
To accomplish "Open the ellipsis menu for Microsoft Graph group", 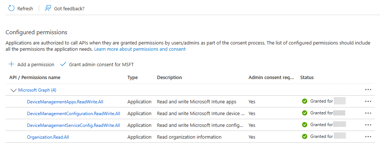I will pyautogui.click(x=368, y=90).
